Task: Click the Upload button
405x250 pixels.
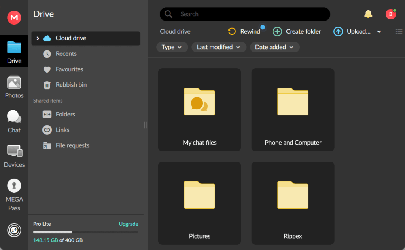Action: point(352,32)
